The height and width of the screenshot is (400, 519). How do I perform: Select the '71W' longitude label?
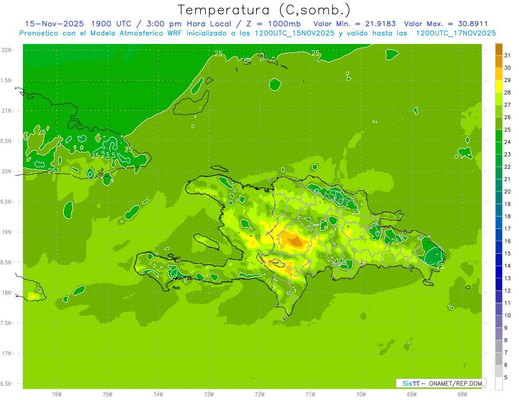(310, 394)
